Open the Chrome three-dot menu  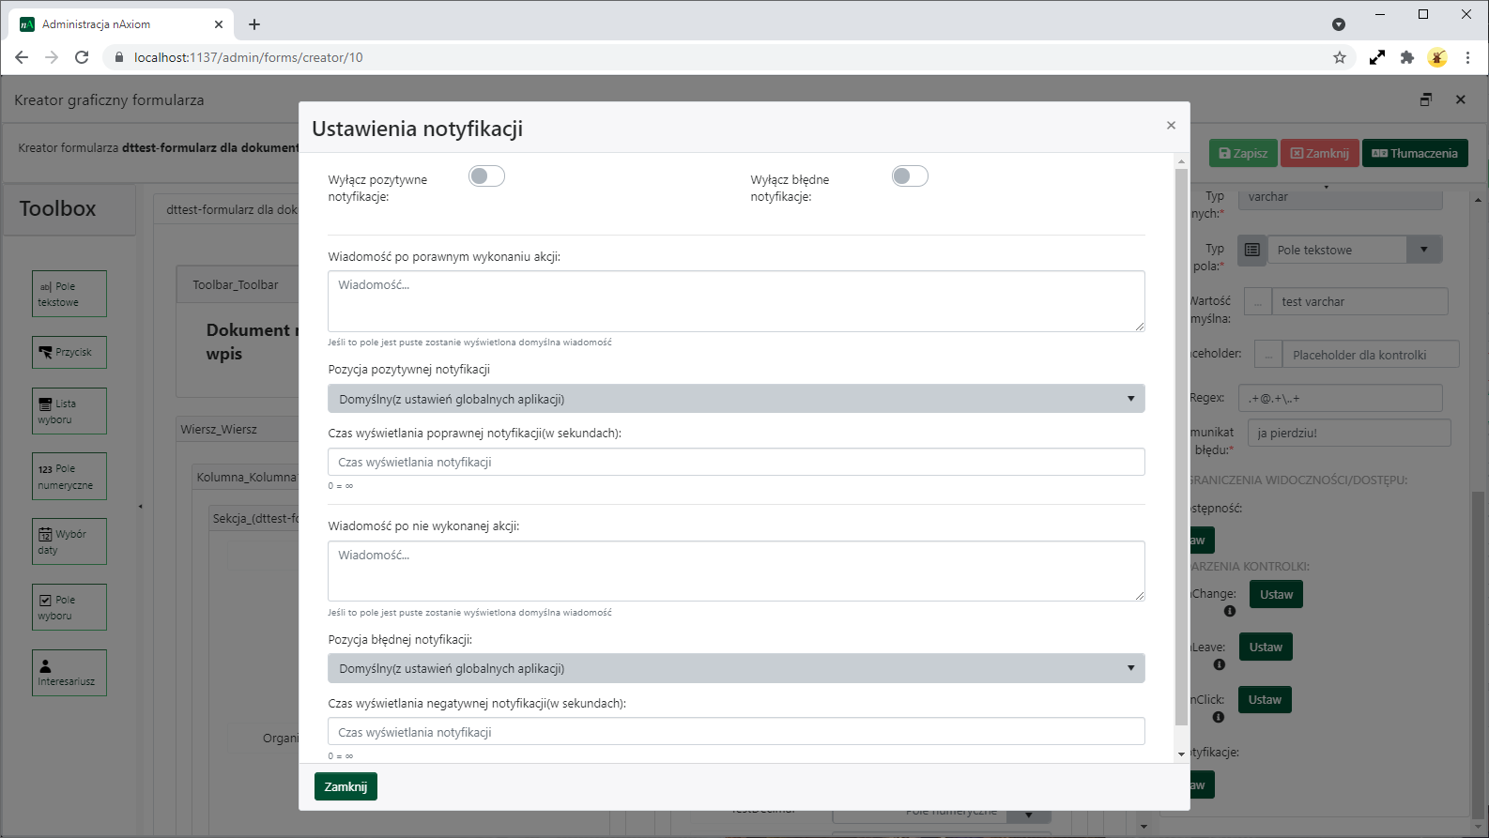pos(1467,57)
